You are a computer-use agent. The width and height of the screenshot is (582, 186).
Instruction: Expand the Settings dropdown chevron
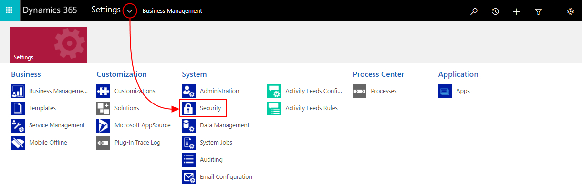(x=130, y=11)
